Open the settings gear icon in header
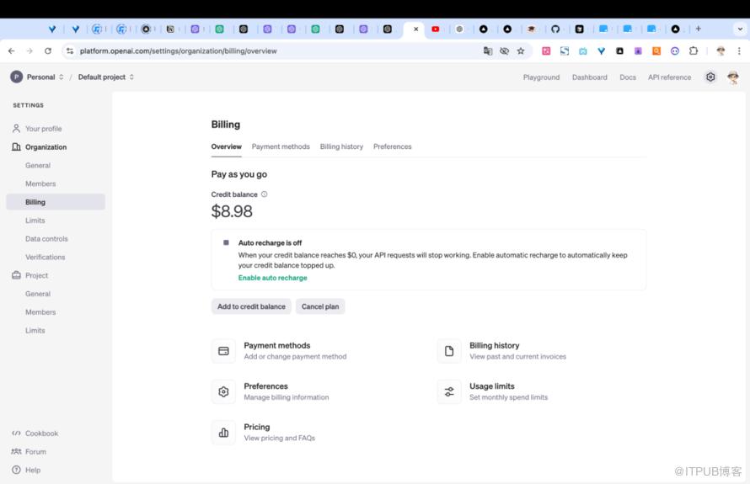Image resolution: width=750 pixels, height=484 pixels. tap(710, 77)
